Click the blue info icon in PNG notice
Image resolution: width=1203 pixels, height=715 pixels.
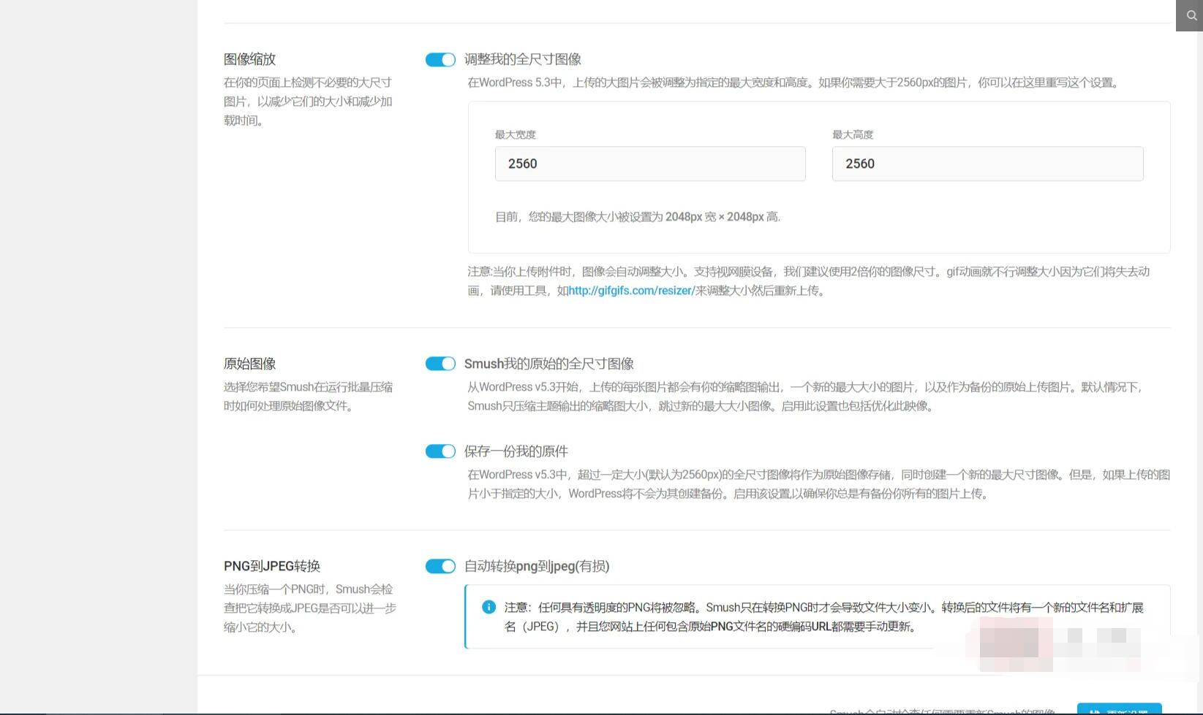tap(489, 607)
